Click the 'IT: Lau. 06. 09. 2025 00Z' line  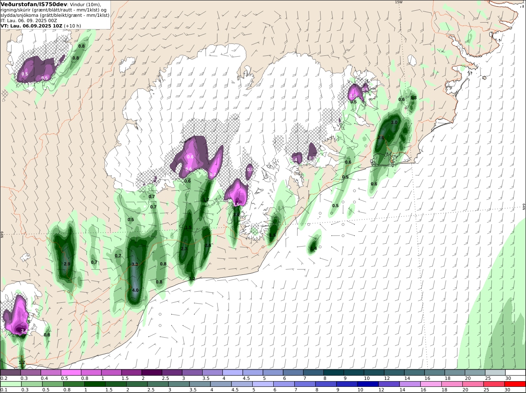click(29, 21)
